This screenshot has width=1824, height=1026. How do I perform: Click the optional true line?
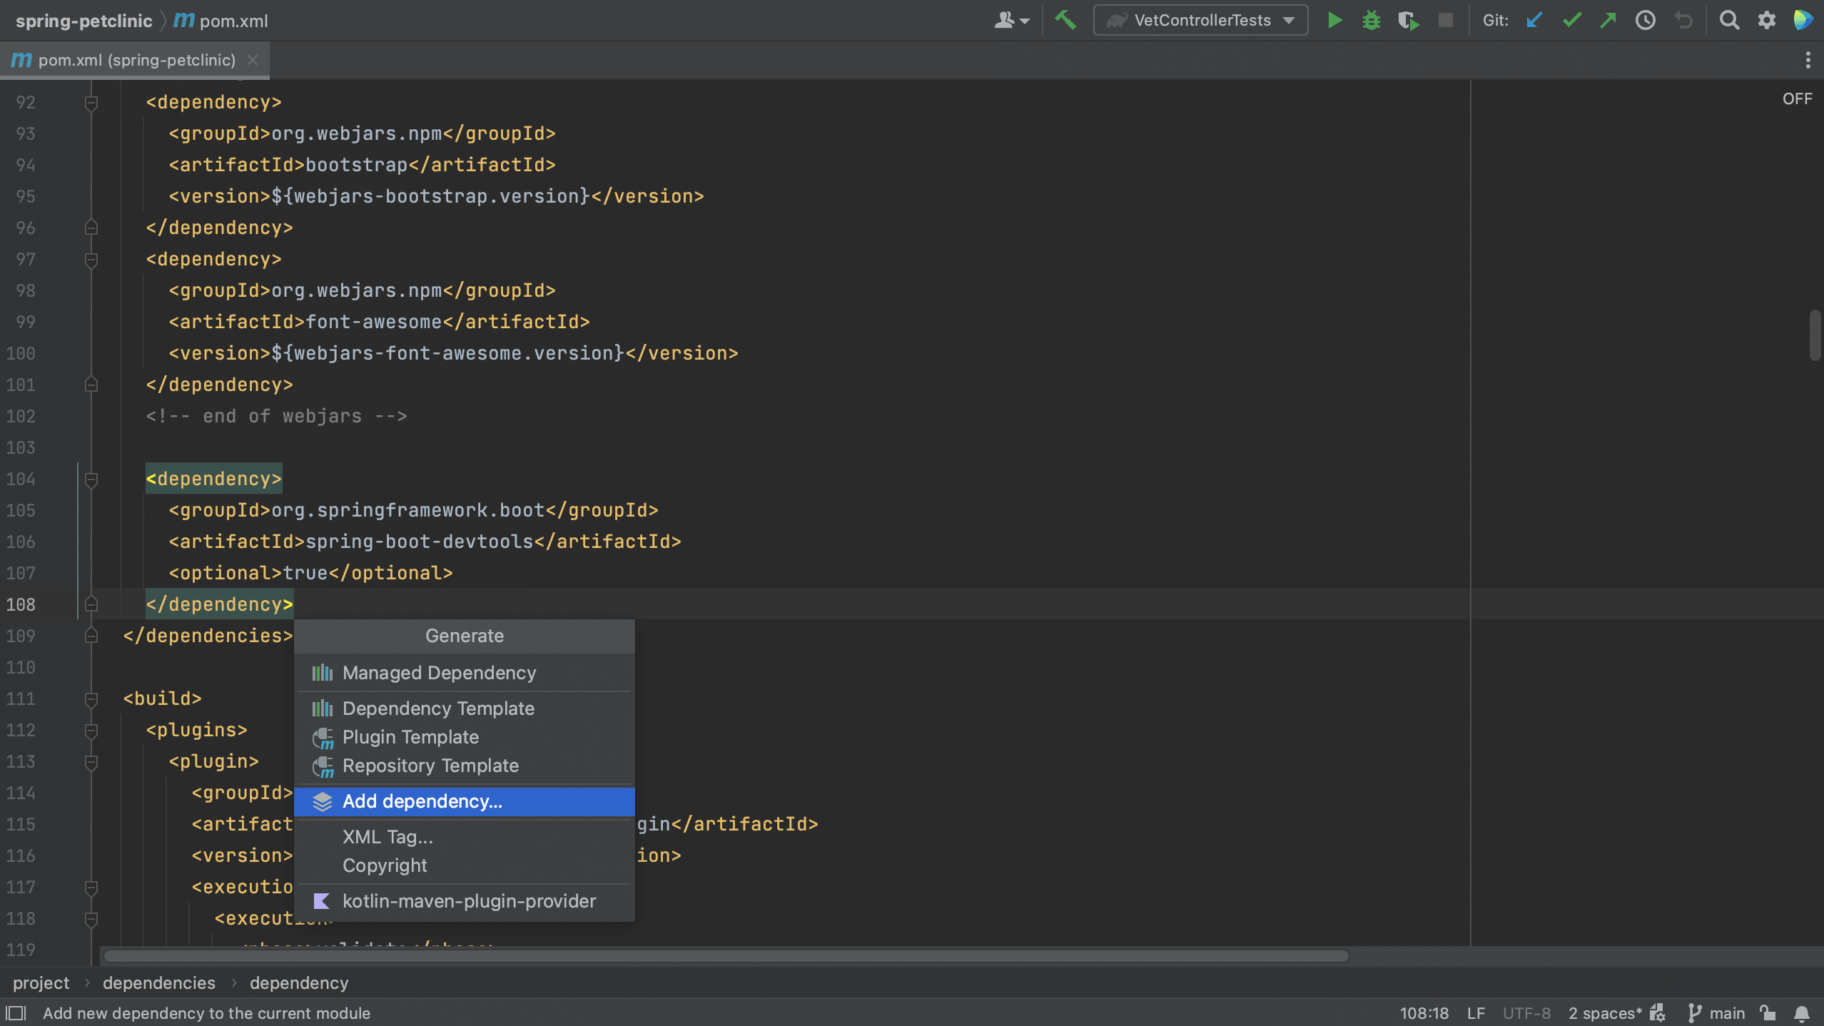(310, 573)
